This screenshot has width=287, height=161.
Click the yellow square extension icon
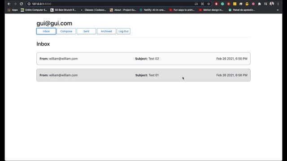pyautogui.click(x=235, y=4)
